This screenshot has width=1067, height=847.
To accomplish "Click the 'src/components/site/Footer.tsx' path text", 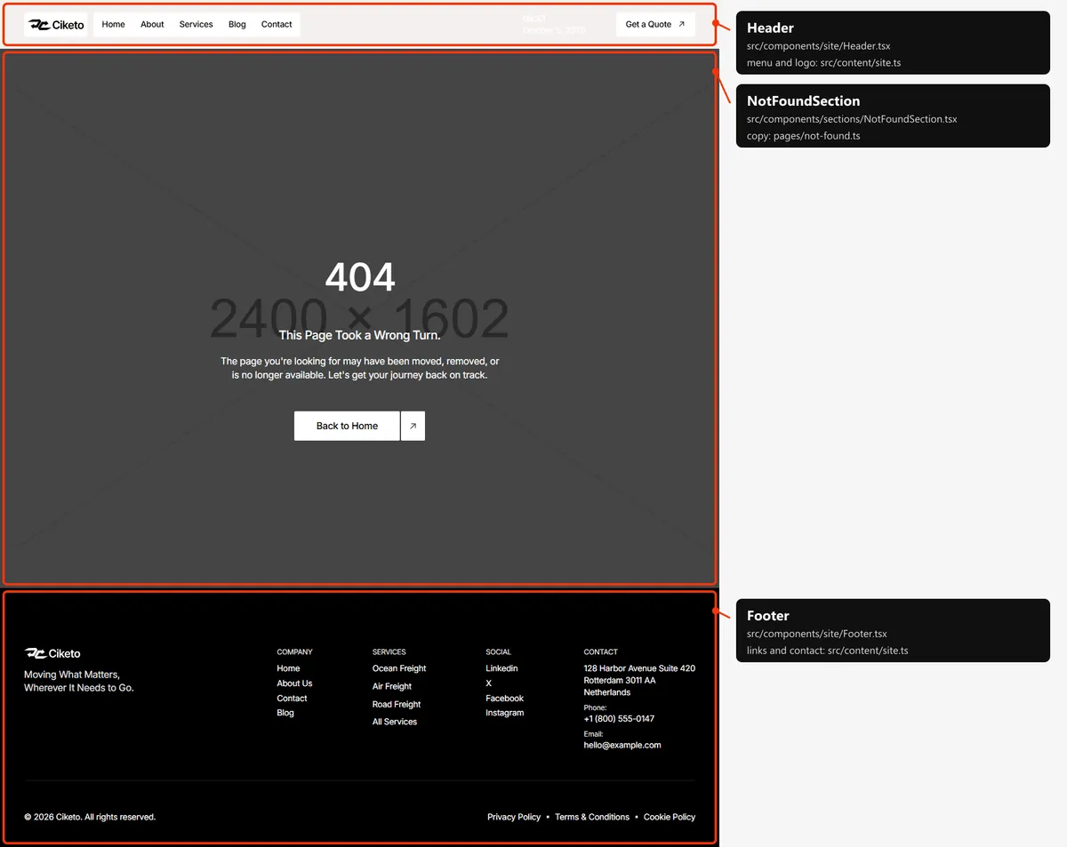I will (x=817, y=634).
